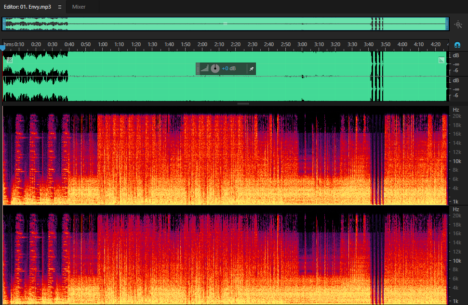
Task: Click the blue playhead marker on the ruler
Action: pos(3,48)
